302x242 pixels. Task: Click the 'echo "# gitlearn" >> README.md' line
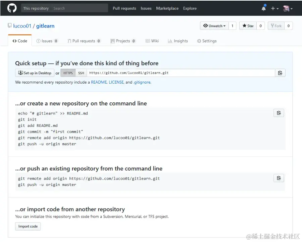pos(53,113)
